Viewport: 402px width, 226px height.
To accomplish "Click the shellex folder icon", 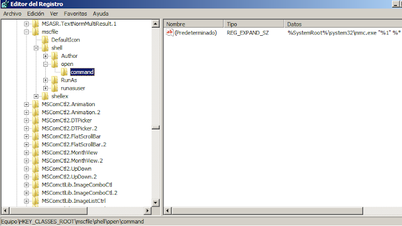I will coord(45,96).
